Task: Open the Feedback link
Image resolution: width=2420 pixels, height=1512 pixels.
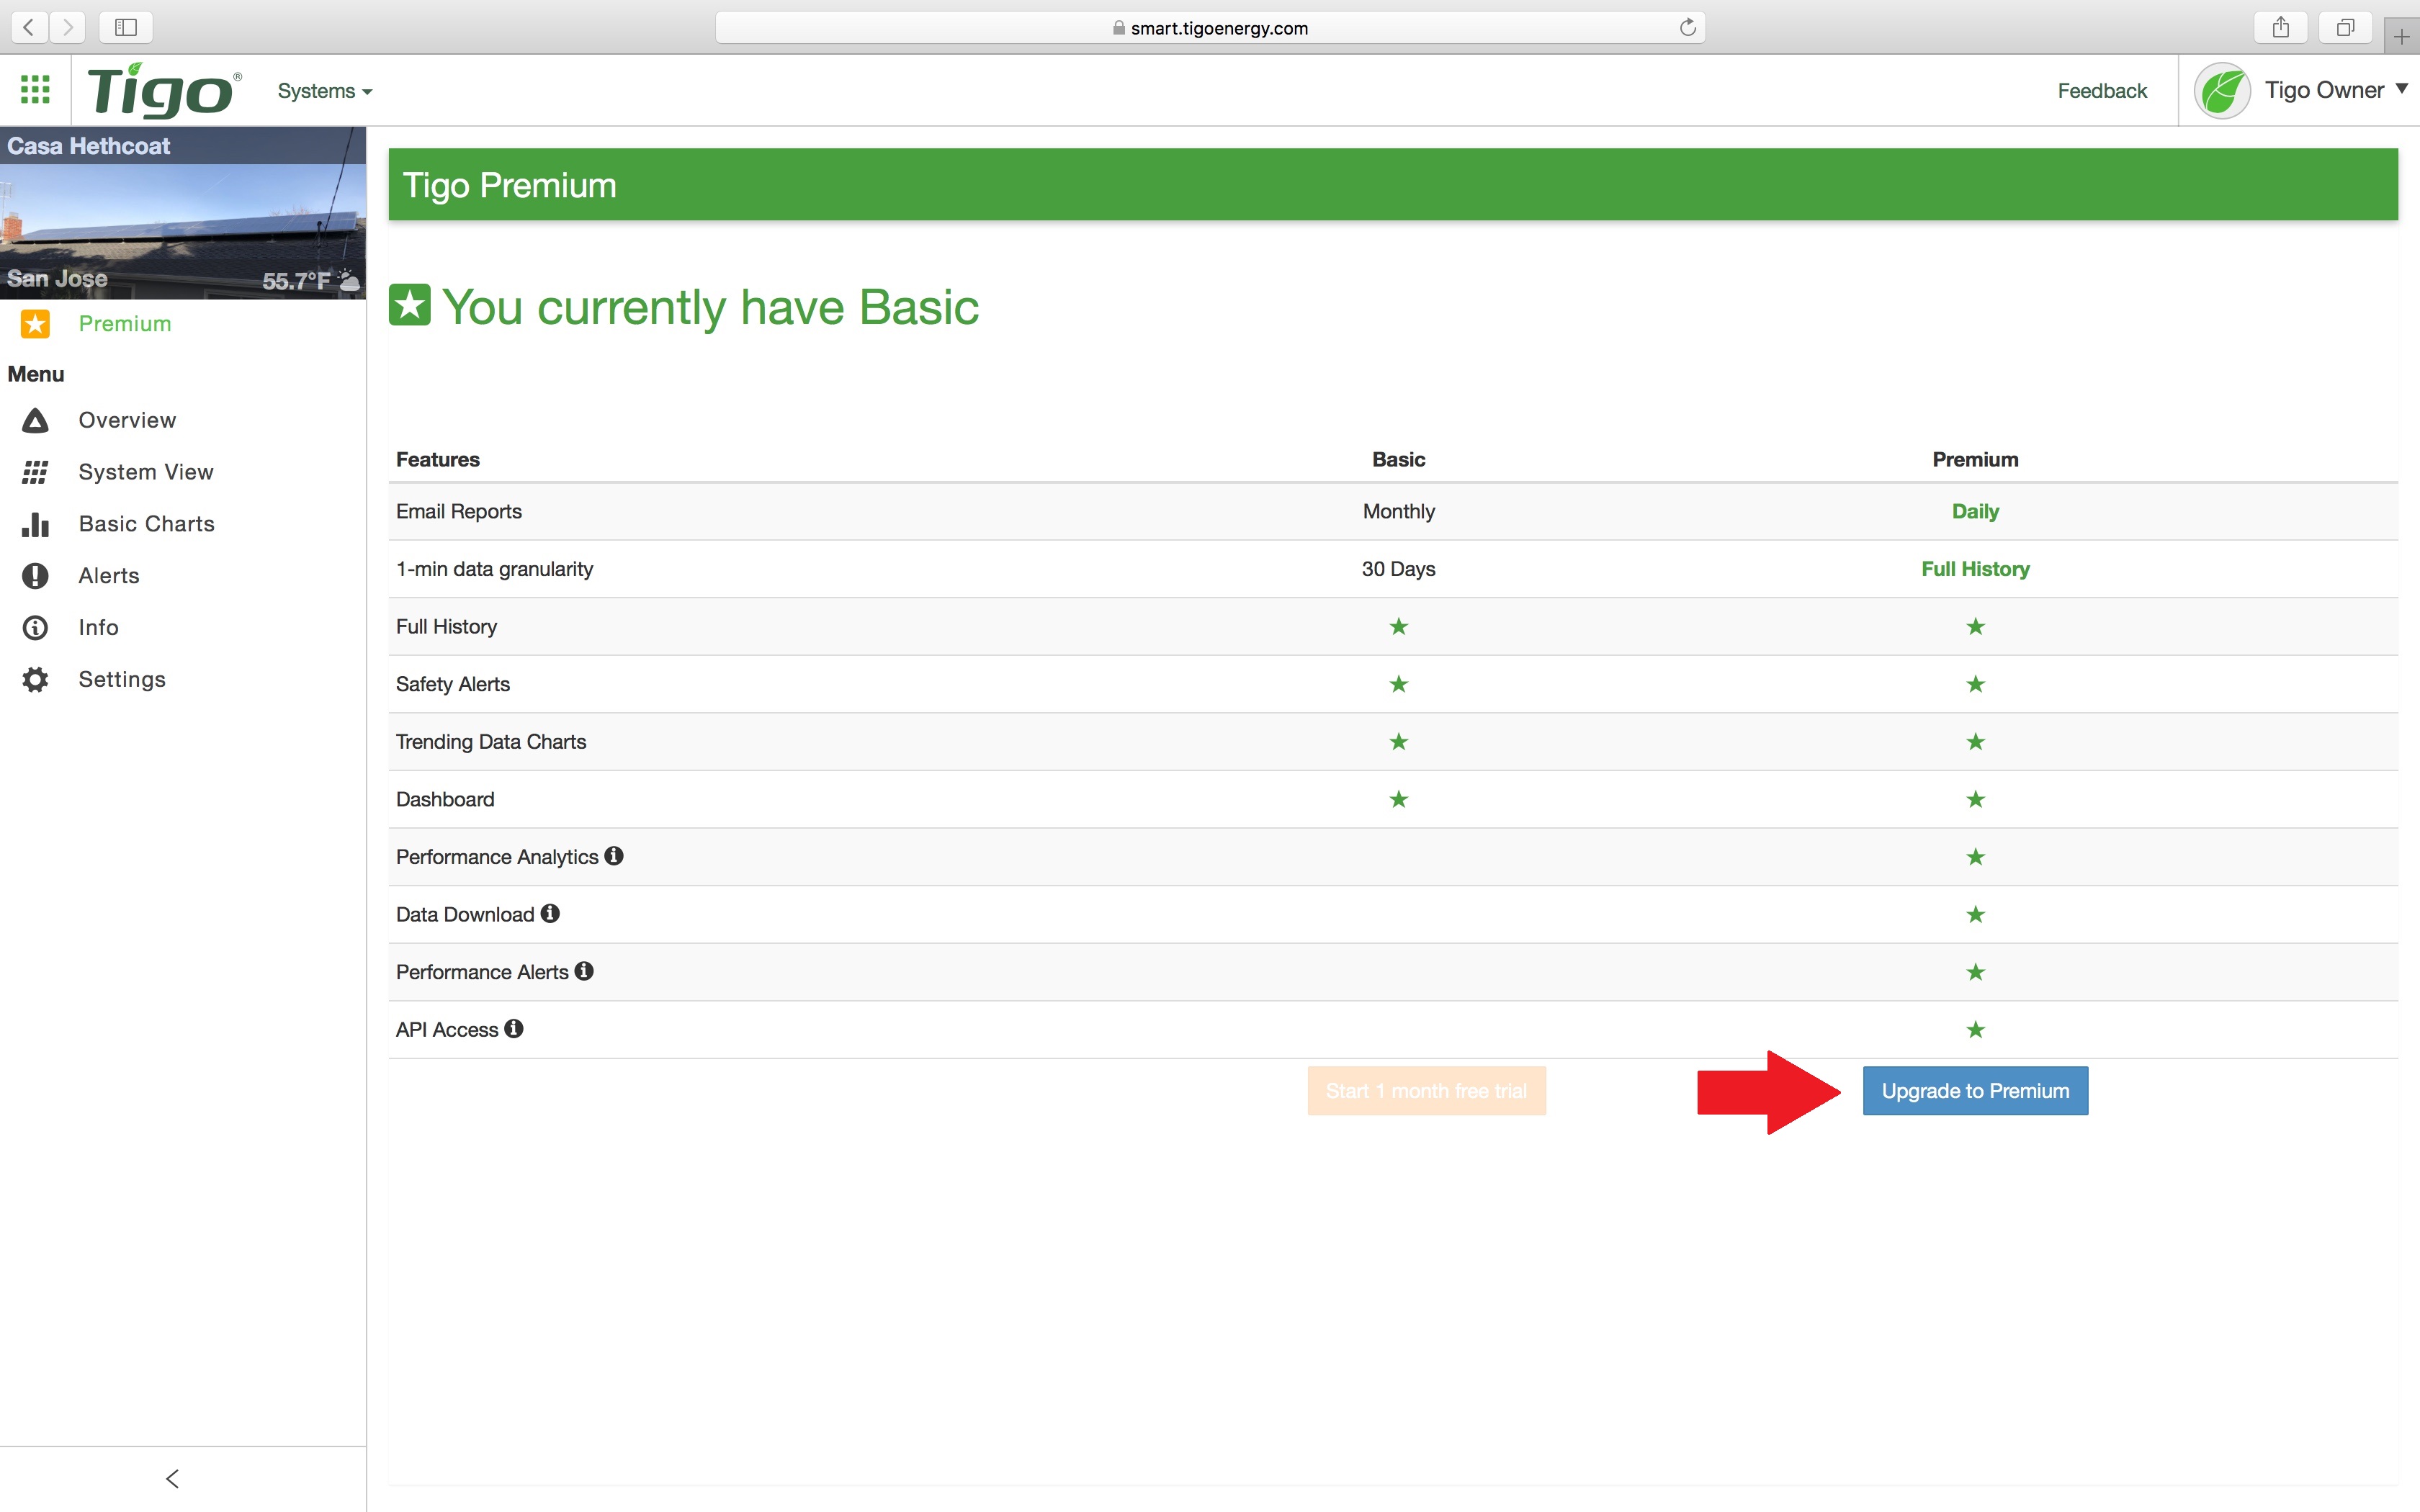Action: pos(2102,91)
